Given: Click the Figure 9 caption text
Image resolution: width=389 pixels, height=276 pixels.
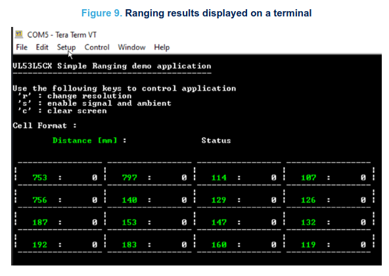Looking at the screenshot, I should click(x=196, y=13).
